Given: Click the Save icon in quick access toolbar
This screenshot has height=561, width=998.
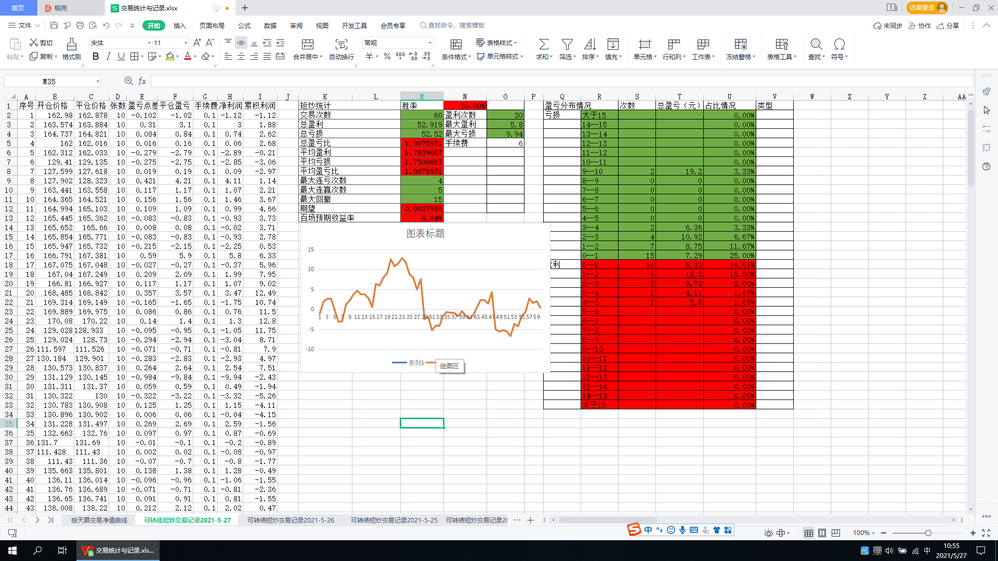Looking at the screenshot, I should coord(54,25).
